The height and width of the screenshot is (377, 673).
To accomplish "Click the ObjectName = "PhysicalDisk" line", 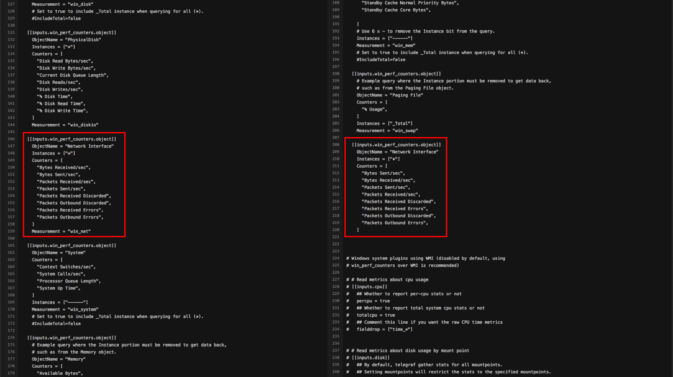I will 66,40.
